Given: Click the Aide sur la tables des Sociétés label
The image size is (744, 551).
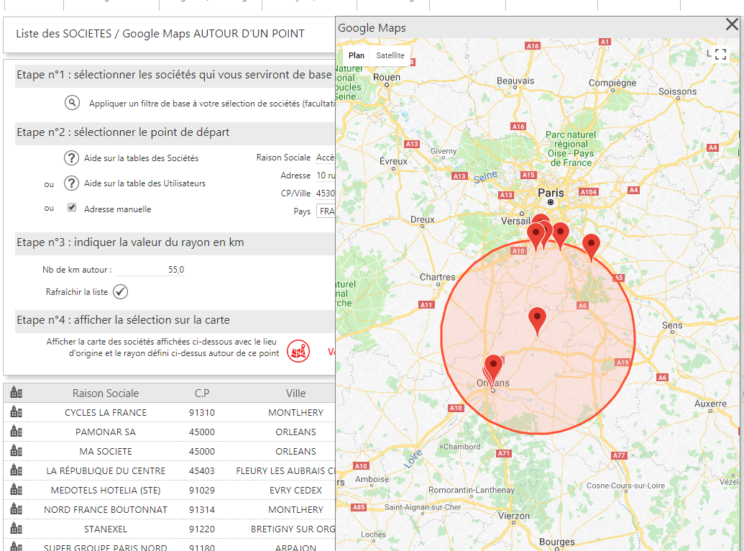Looking at the screenshot, I should (x=142, y=158).
